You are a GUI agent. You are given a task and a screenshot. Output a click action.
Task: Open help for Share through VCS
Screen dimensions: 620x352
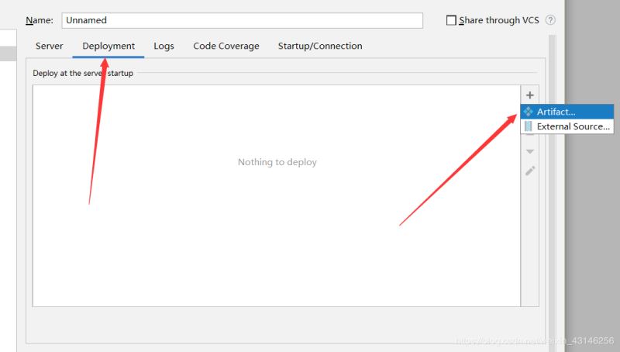tap(550, 20)
